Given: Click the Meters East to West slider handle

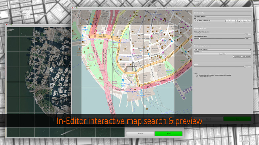Looking at the screenshot, I should [x=199, y=38].
